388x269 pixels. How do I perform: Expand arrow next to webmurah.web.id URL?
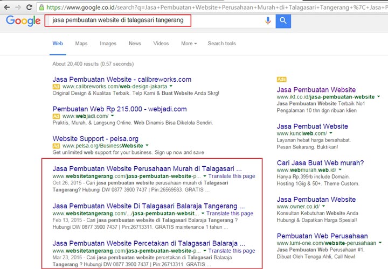pyautogui.click(x=340, y=169)
